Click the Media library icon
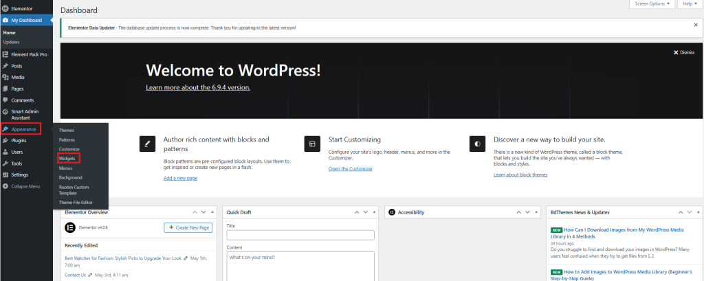704x281 pixels. tap(5, 77)
